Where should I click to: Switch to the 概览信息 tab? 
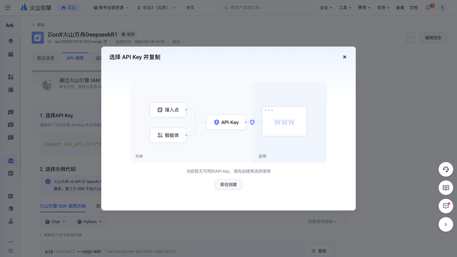pos(46,58)
